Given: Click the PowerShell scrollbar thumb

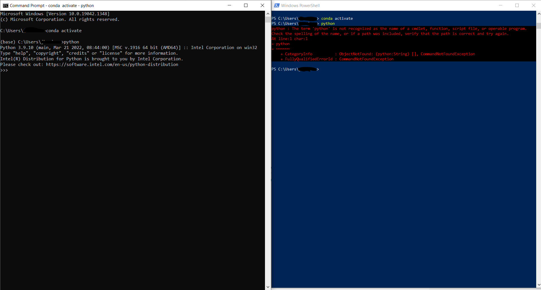Looking at the screenshot, I should [538, 26].
